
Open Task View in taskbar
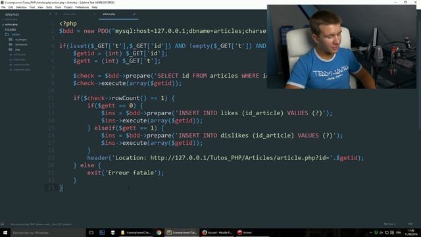91,232
